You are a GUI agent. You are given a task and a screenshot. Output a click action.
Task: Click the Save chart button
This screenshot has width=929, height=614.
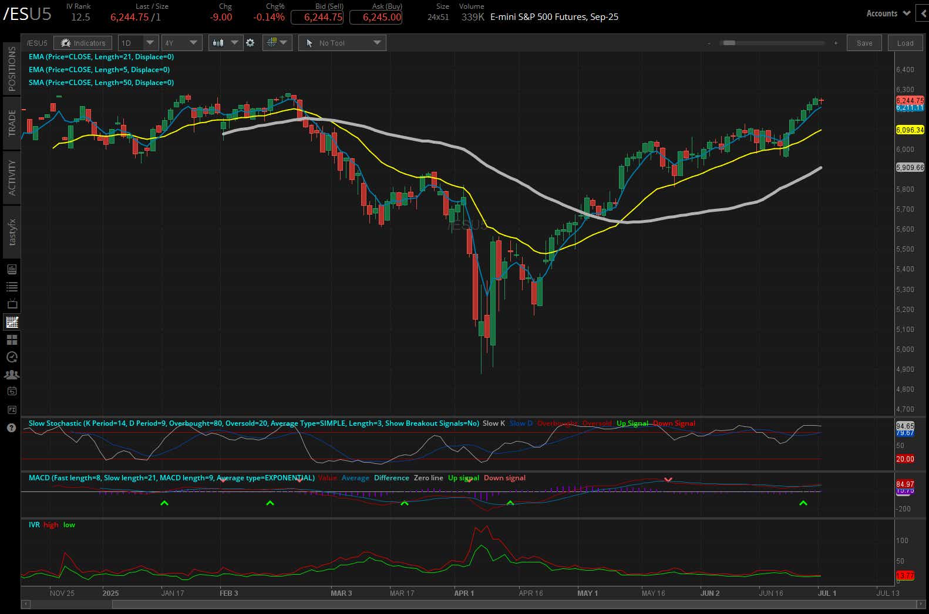pos(864,43)
